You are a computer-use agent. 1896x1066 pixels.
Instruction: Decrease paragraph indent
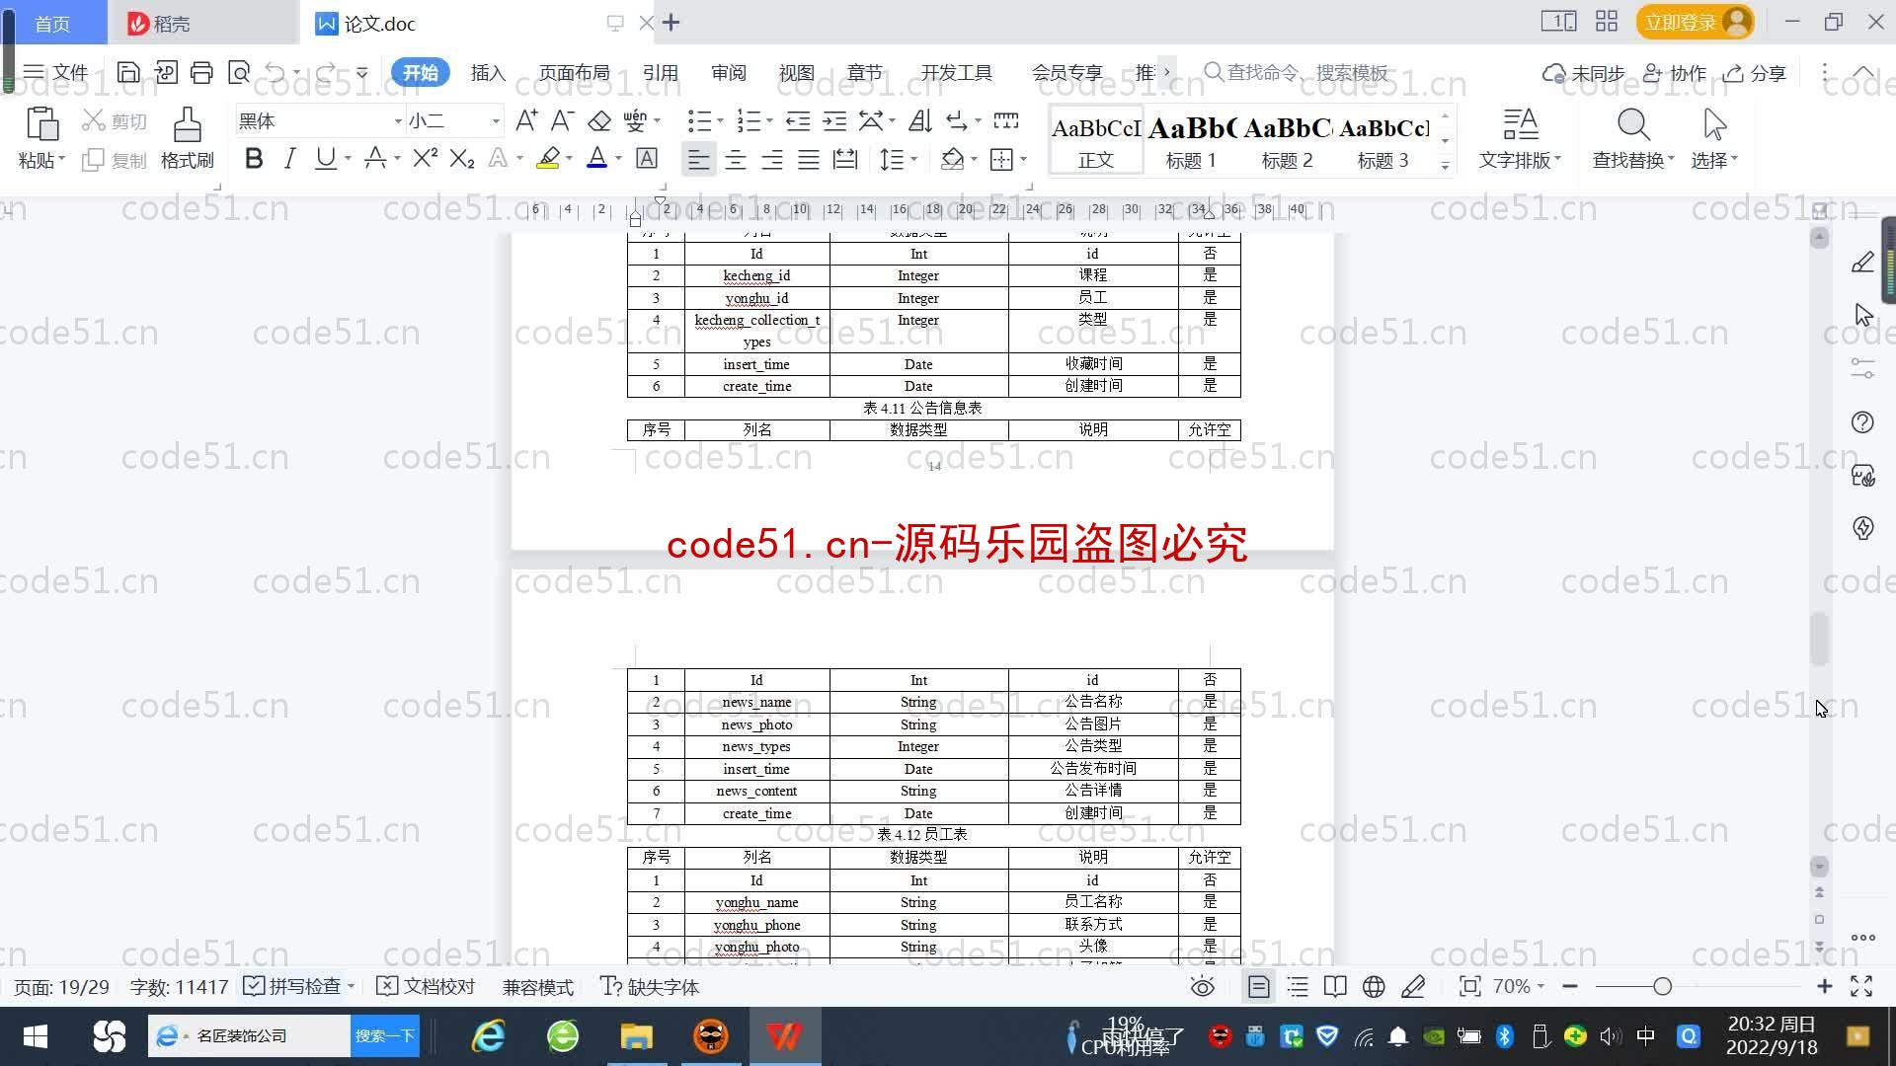[x=798, y=120]
